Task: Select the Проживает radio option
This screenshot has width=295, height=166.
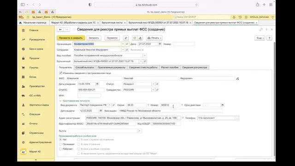Action: [60, 144]
